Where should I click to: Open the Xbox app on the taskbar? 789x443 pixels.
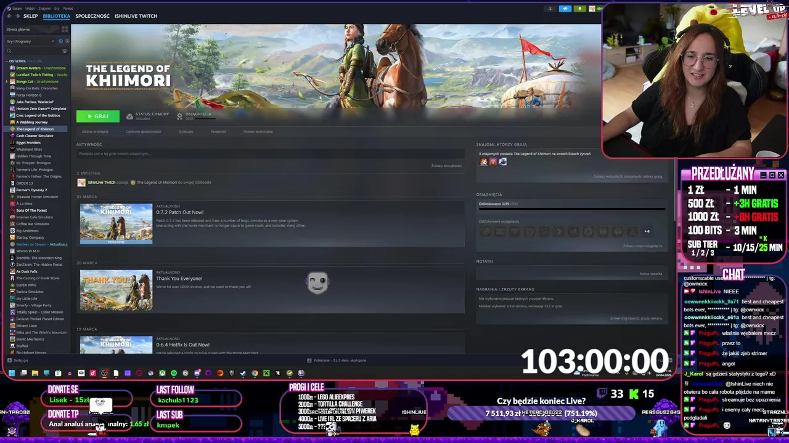coord(162,373)
